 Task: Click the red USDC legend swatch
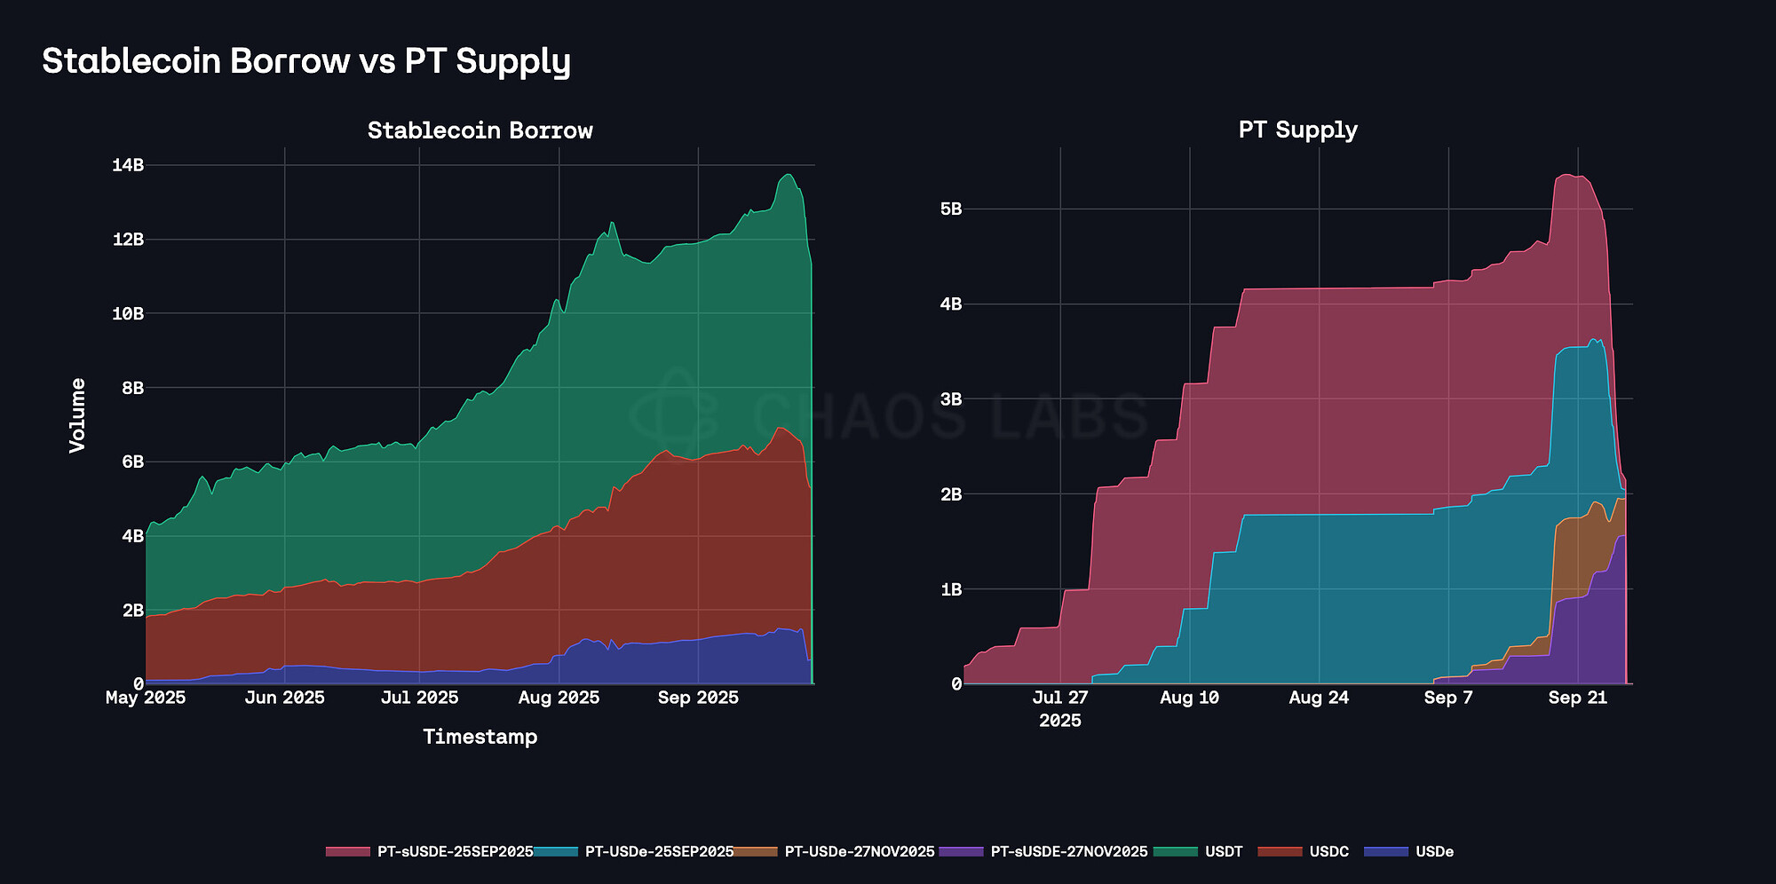(1280, 852)
